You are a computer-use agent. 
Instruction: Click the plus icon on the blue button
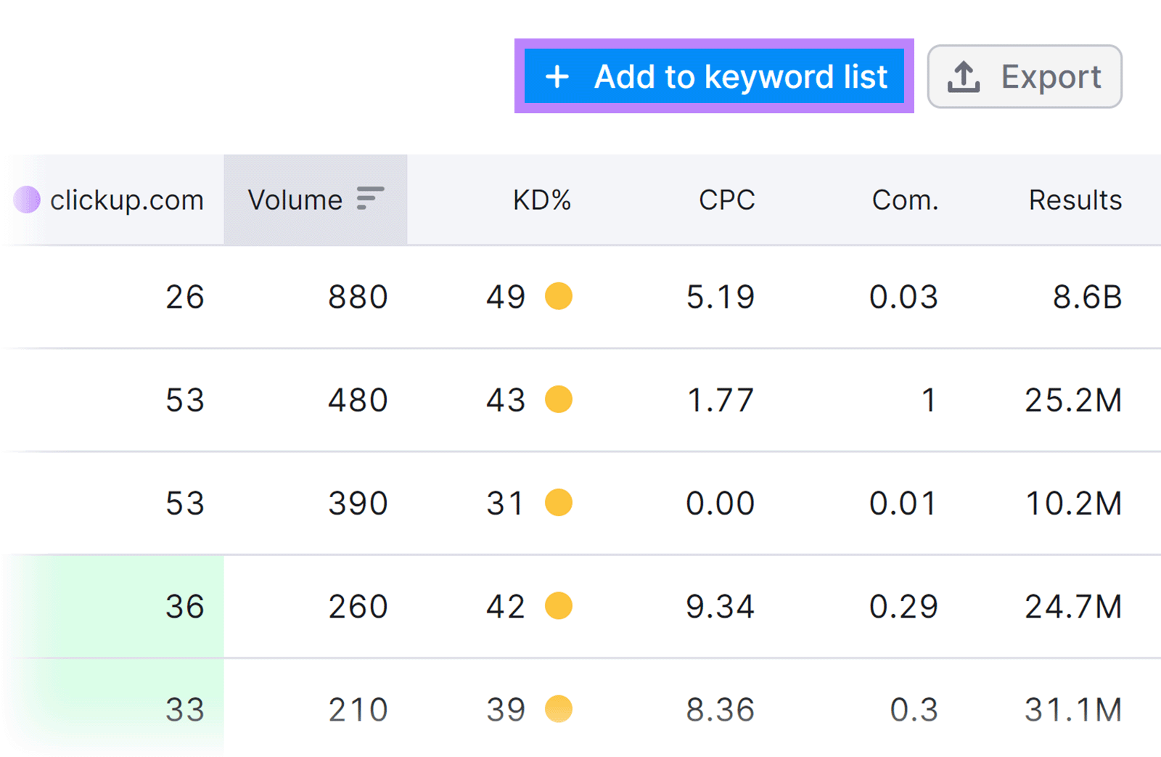click(x=557, y=76)
